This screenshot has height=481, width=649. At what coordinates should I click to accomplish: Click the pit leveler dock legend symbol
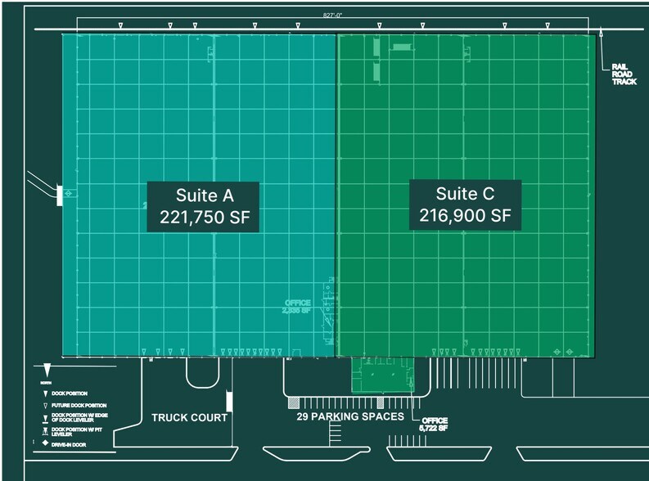click(x=47, y=431)
